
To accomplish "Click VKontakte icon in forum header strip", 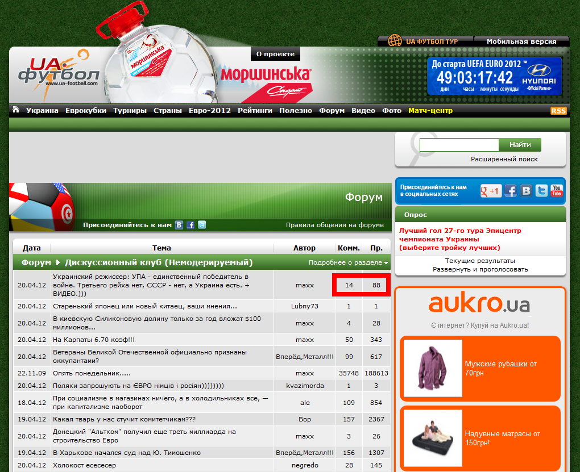I will (179, 225).
